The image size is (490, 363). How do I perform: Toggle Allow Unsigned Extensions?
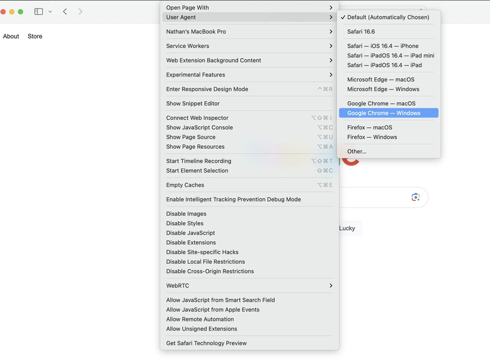tap(249, 329)
